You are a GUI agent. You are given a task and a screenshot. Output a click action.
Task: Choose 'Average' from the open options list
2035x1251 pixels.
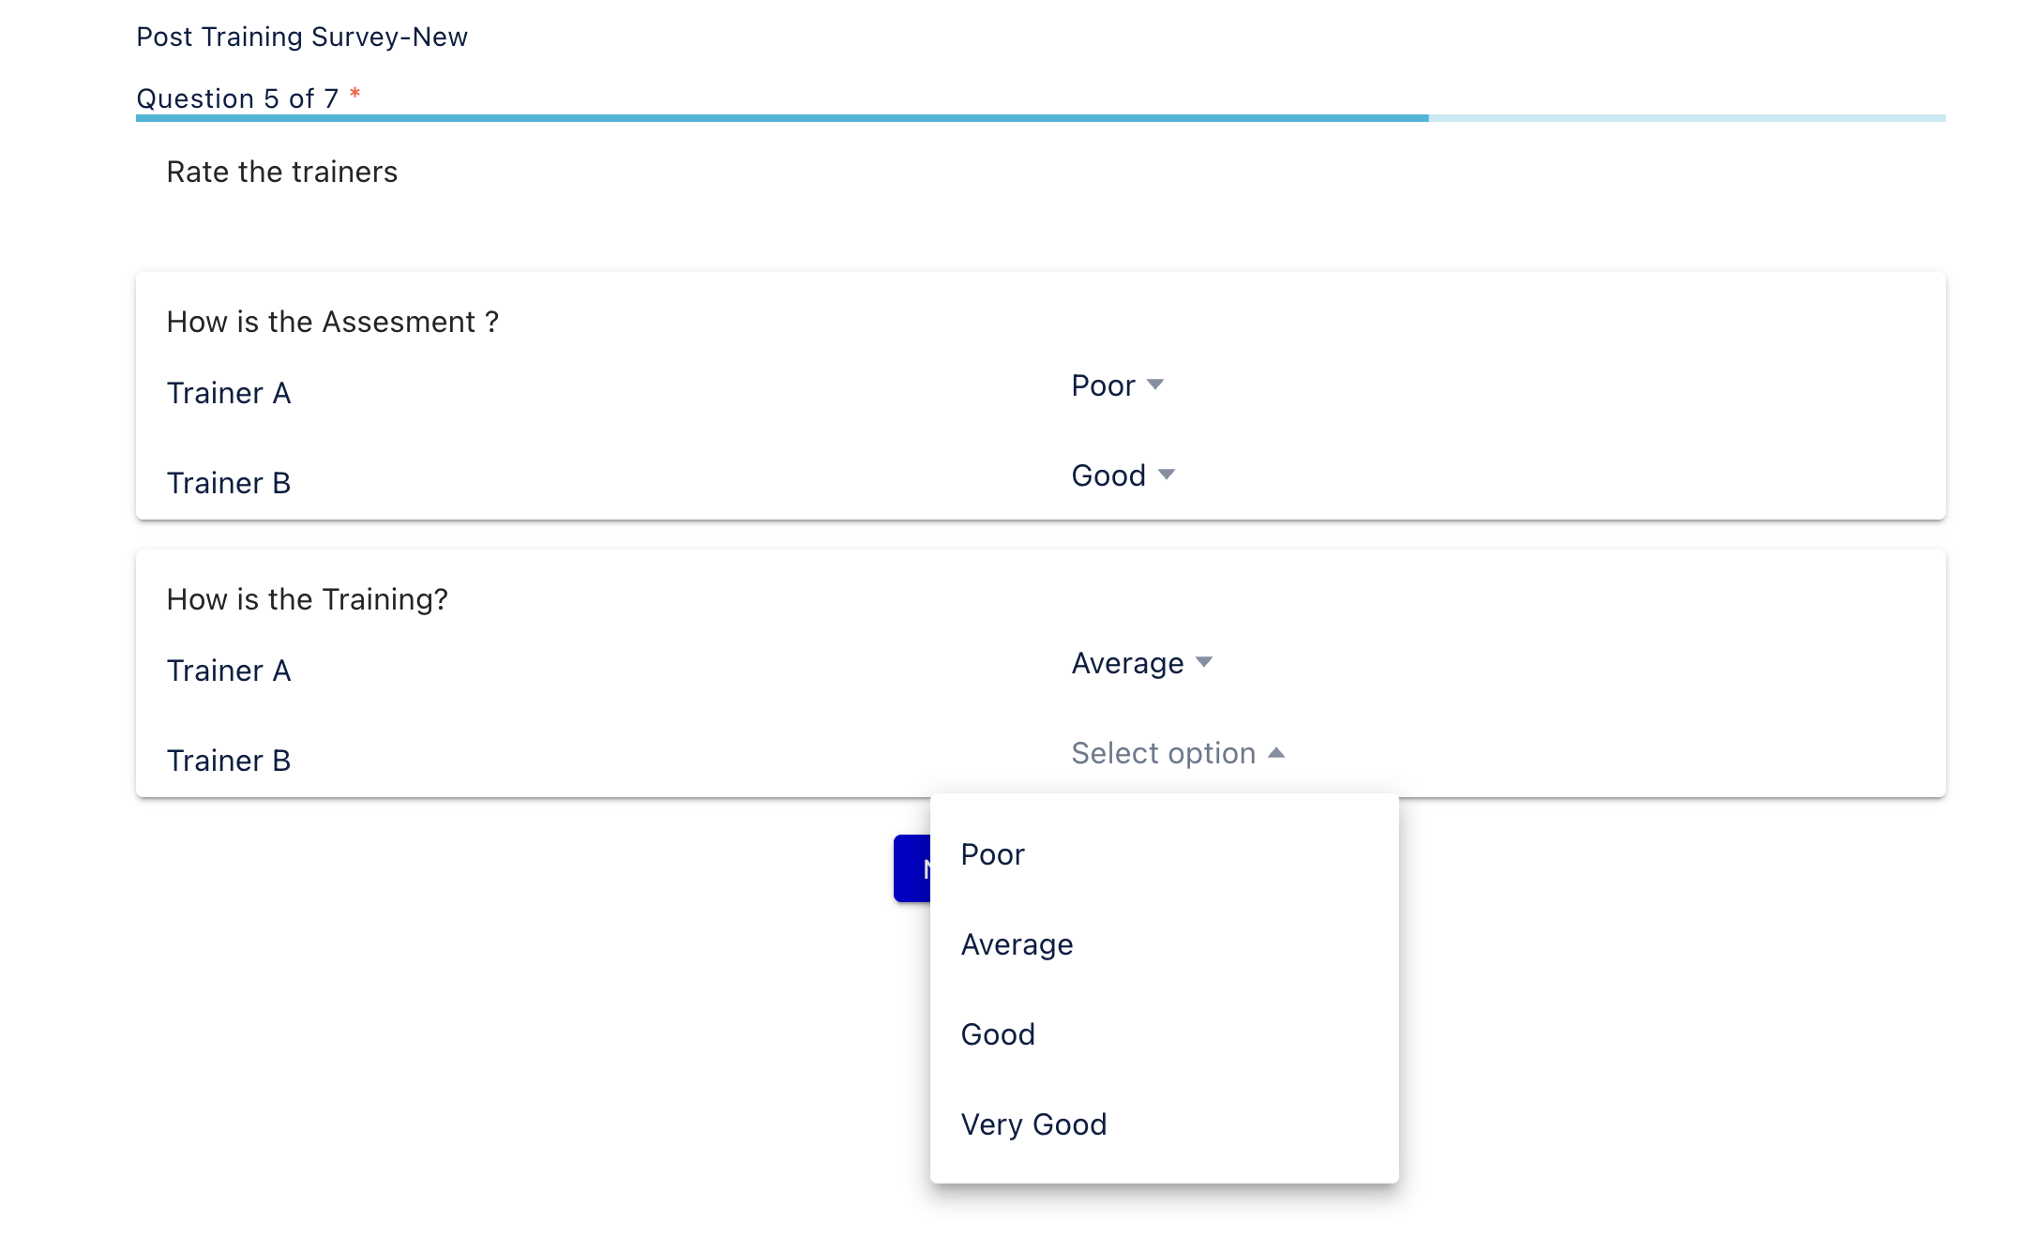(x=1017, y=944)
